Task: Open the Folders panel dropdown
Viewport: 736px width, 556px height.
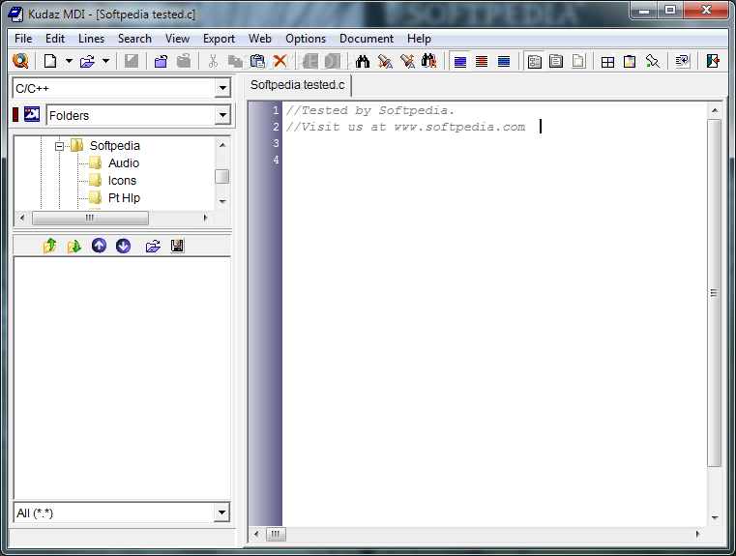Action: [x=223, y=115]
